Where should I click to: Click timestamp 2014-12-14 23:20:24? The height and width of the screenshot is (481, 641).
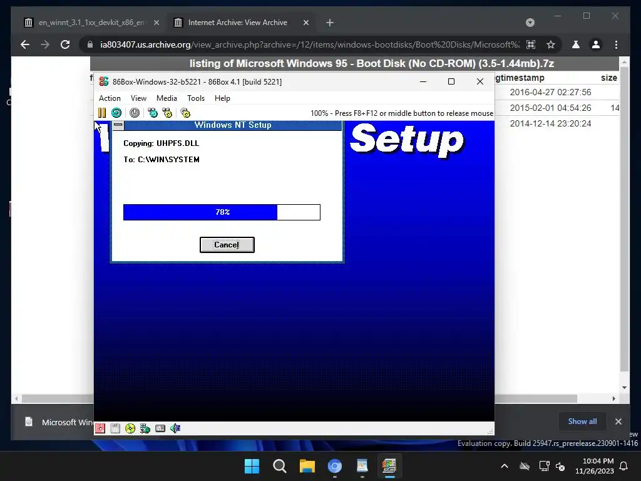point(550,123)
